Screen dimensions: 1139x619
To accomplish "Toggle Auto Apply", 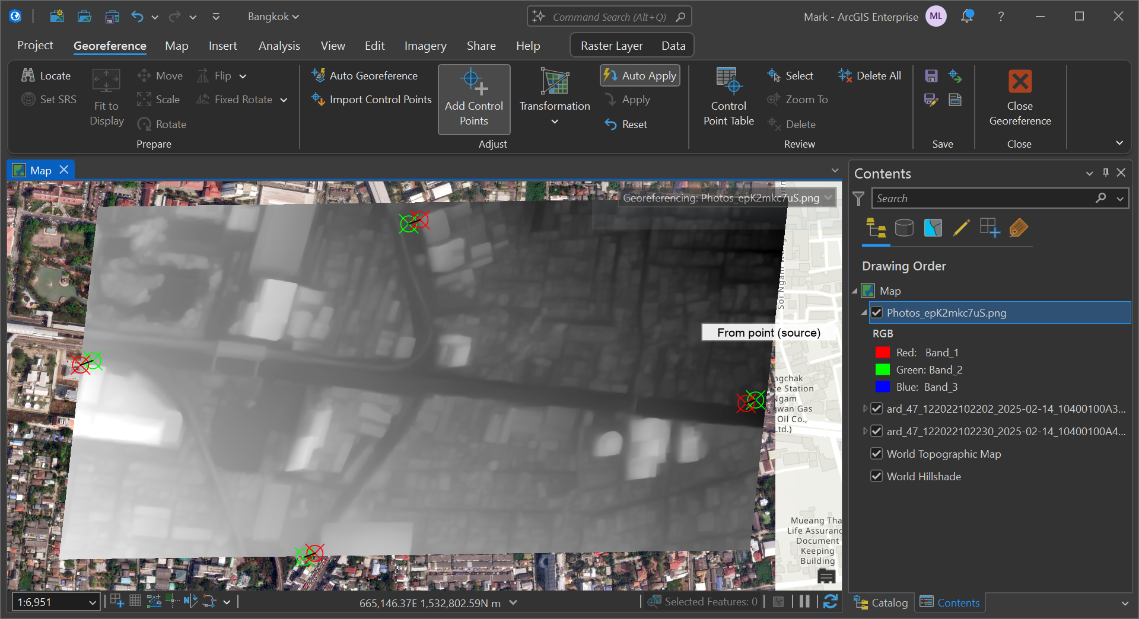I will [x=640, y=75].
